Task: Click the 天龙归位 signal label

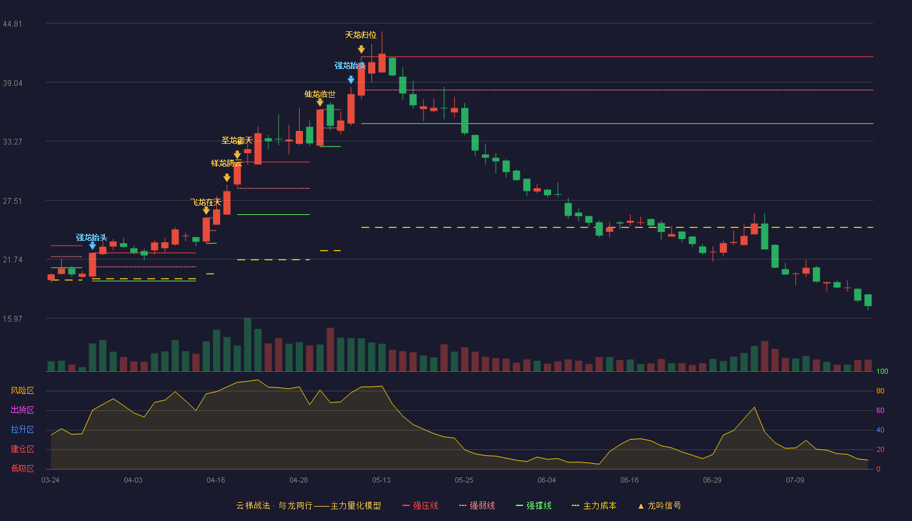Action: (361, 35)
